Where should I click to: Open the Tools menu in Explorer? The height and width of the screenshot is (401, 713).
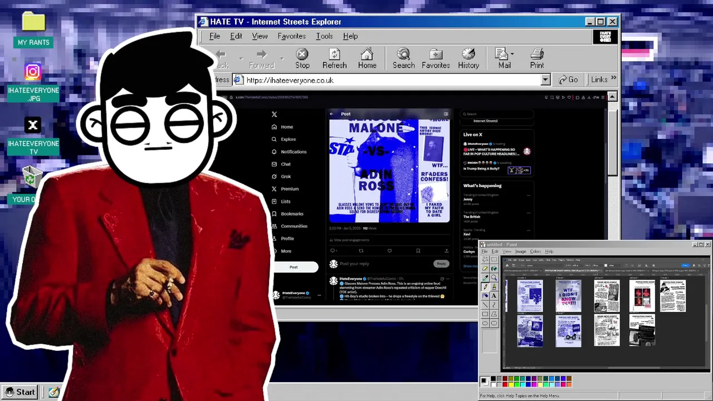click(x=324, y=36)
